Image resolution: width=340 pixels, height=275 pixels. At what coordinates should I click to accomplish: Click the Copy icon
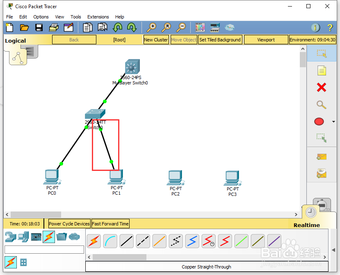click(x=88, y=27)
